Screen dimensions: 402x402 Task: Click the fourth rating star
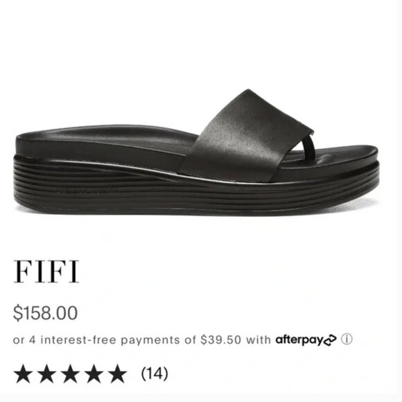click(94, 374)
